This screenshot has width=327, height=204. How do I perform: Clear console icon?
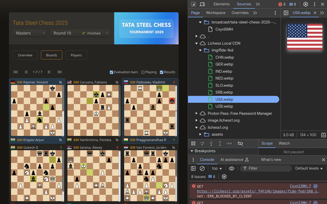(202, 168)
